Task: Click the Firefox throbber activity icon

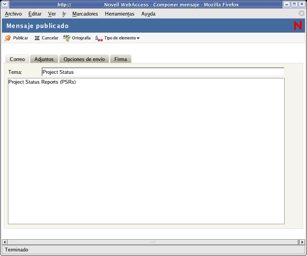Action: pyautogui.click(x=302, y=14)
